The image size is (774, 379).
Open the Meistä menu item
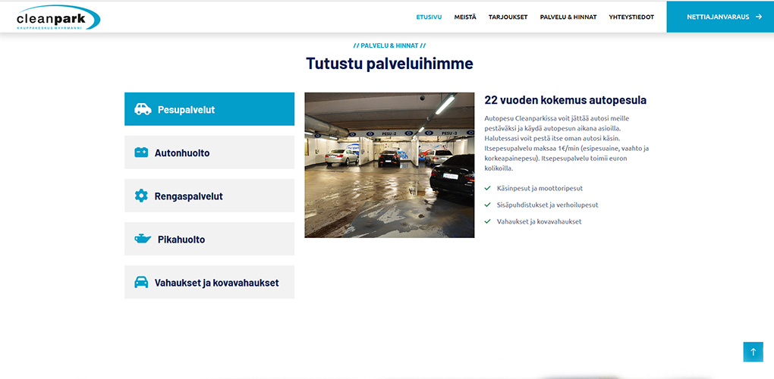465,17
